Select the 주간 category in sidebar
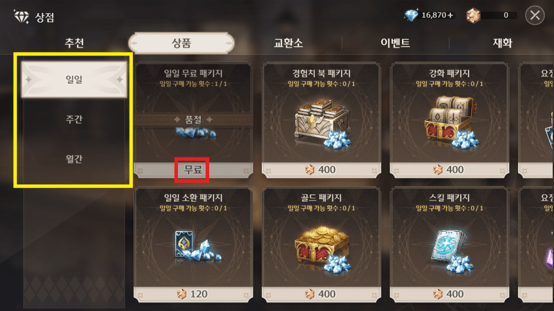554x311 pixels. tap(74, 119)
